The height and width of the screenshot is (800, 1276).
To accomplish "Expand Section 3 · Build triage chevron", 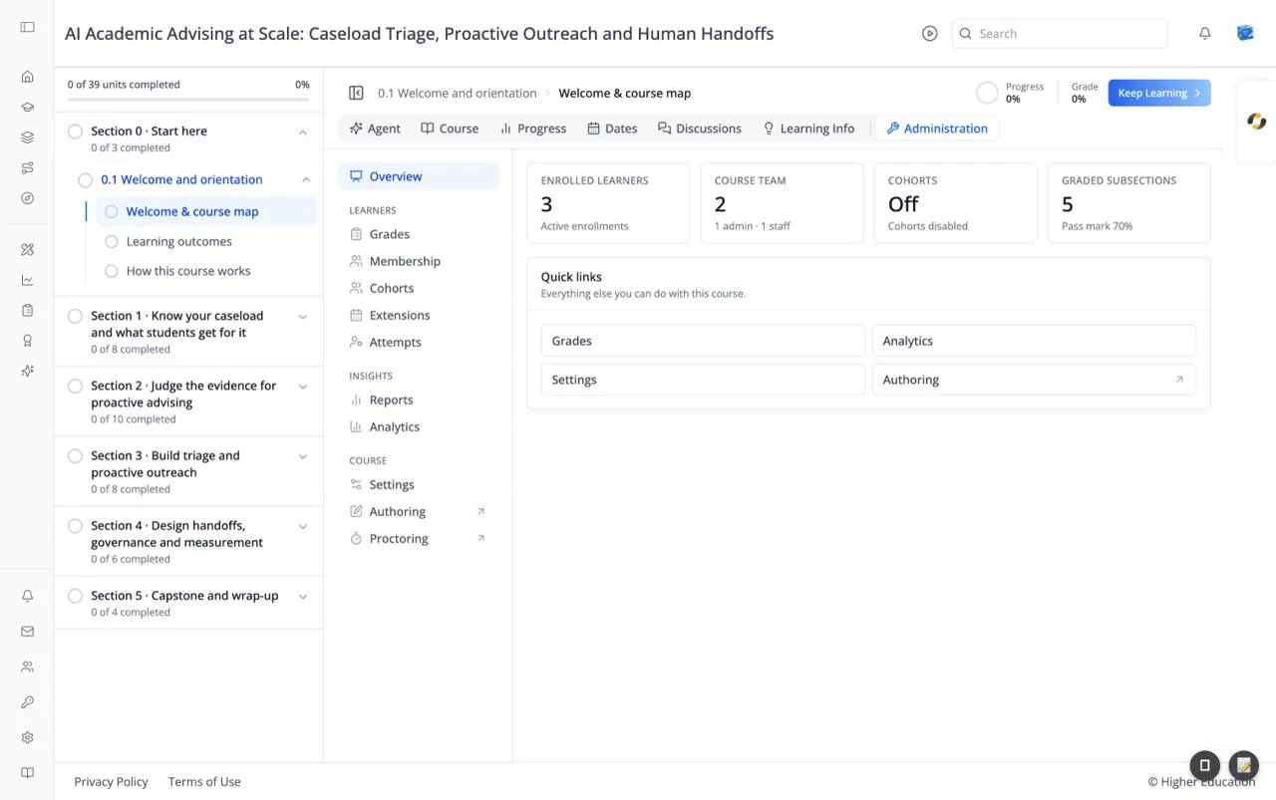I will [x=303, y=456].
